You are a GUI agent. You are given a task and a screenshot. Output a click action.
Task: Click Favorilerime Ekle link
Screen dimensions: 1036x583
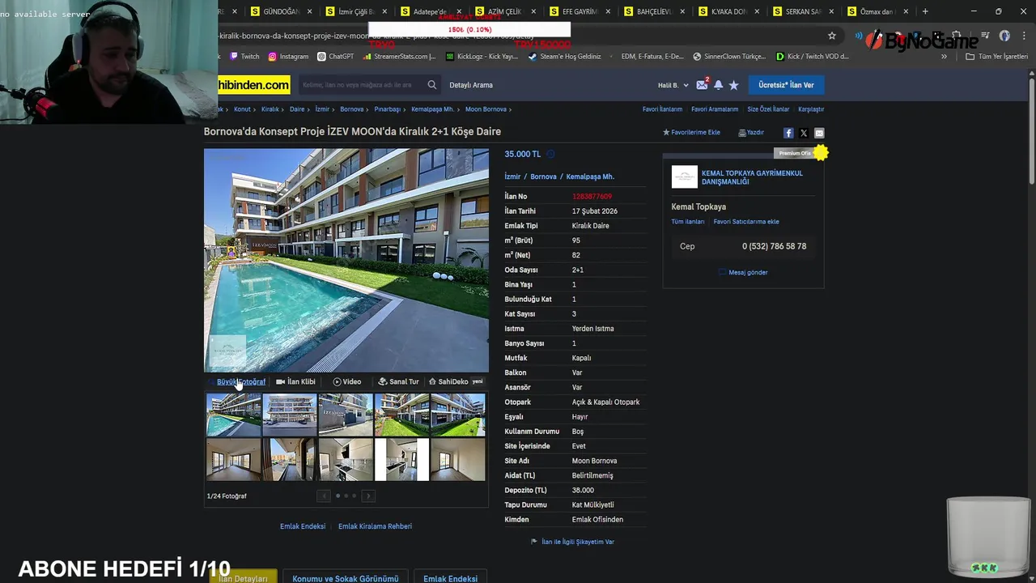coord(691,133)
